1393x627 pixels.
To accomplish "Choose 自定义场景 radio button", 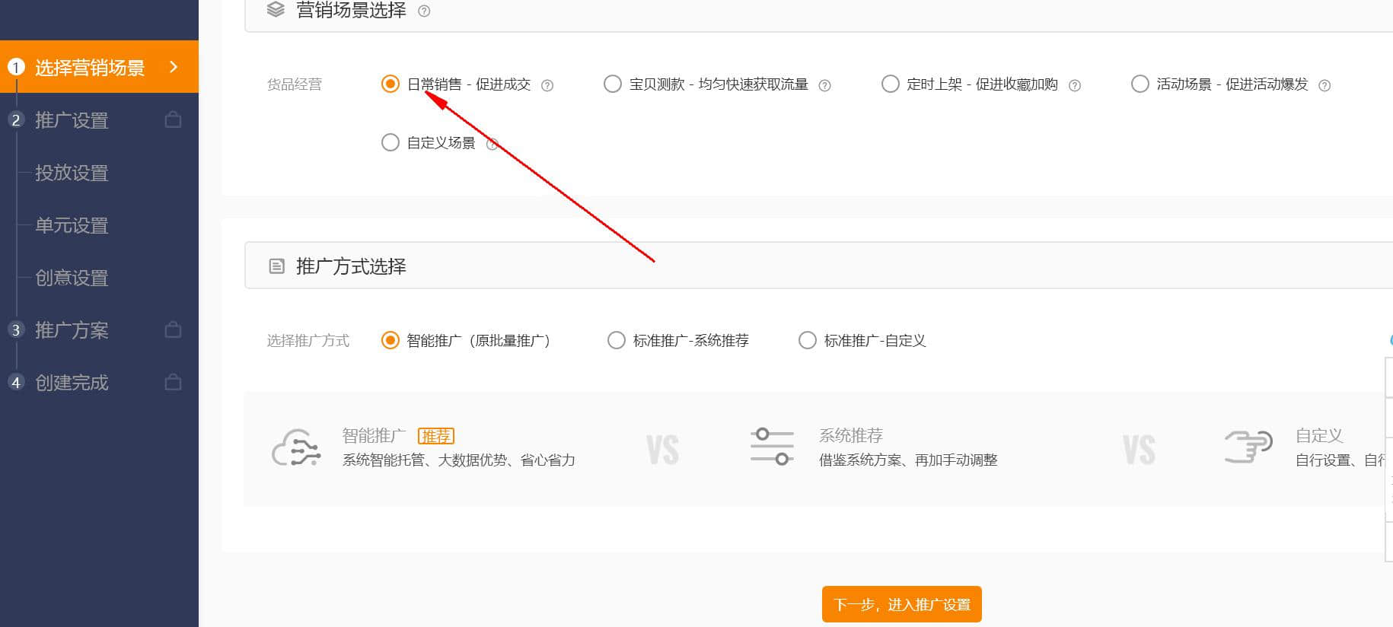I will point(390,142).
